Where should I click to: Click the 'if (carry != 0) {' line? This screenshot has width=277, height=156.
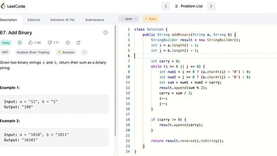click(168, 120)
